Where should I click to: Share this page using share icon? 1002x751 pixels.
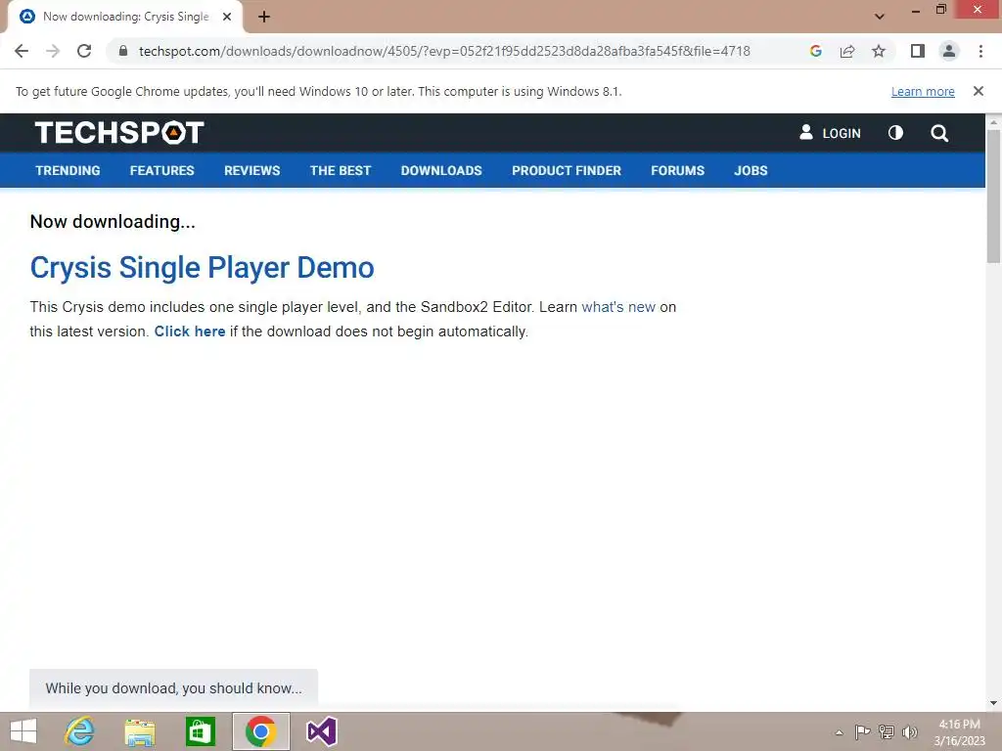(847, 51)
